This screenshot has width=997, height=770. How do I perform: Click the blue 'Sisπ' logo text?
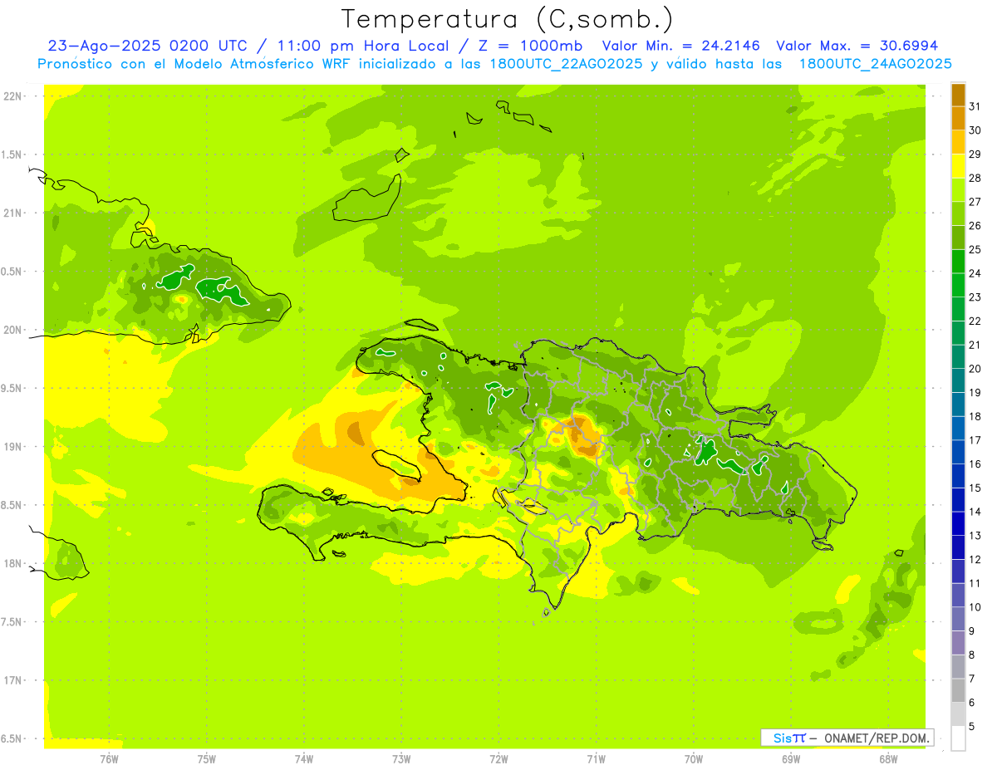tap(789, 738)
